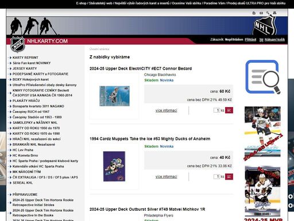
Task: Open BRANKÁŘI NHL Nezařazené category
Action: [34, 144]
